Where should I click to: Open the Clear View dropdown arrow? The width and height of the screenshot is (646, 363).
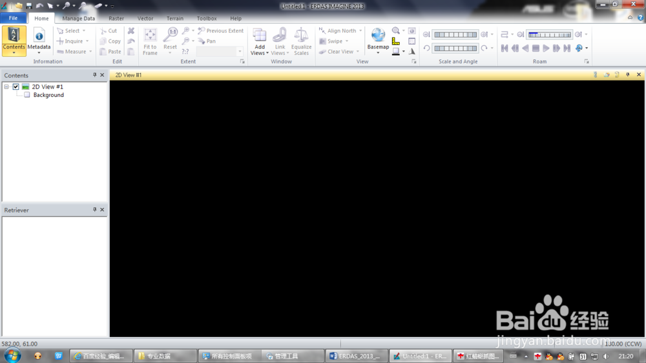click(358, 52)
